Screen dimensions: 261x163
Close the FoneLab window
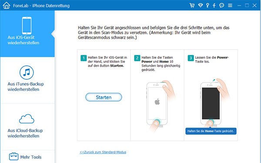[254, 6]
